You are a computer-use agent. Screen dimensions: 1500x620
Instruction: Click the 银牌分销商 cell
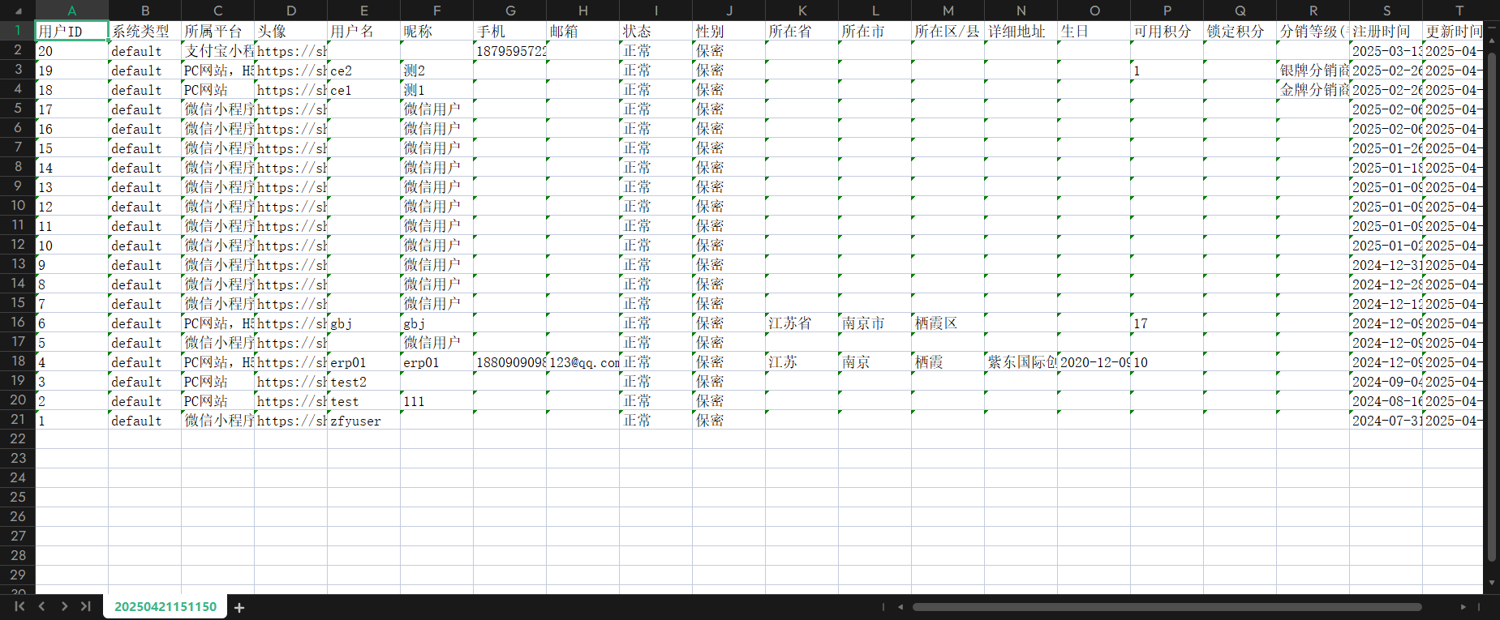click(x=1313, y=71)
